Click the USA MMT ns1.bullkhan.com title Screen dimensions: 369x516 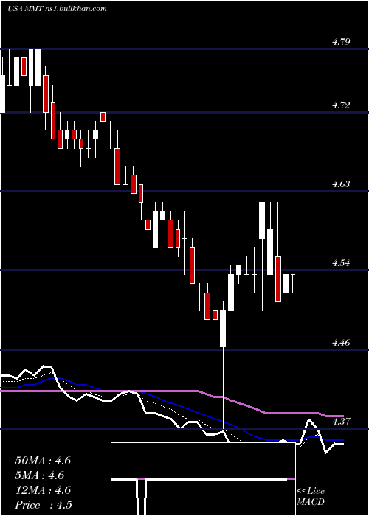tap(57, 9)
